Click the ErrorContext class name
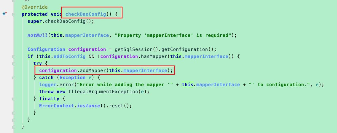This screenshot has width=337, height=133. click(56, 106)
